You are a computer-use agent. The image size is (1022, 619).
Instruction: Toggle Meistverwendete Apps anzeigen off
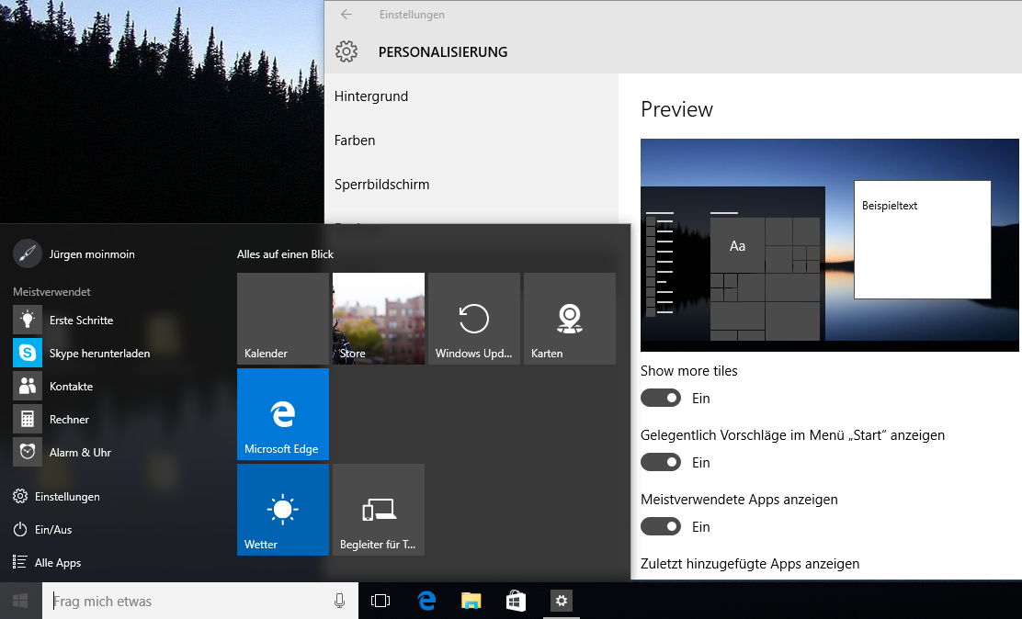click(661, 526)
